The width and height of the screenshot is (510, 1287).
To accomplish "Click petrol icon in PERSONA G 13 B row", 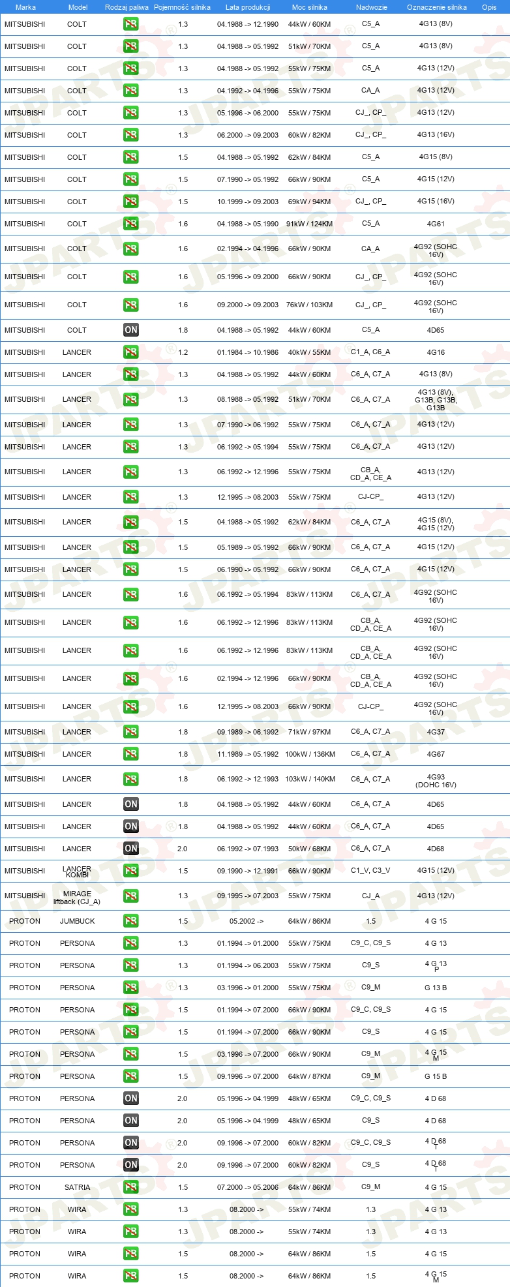I will click(x=131, y=988).
